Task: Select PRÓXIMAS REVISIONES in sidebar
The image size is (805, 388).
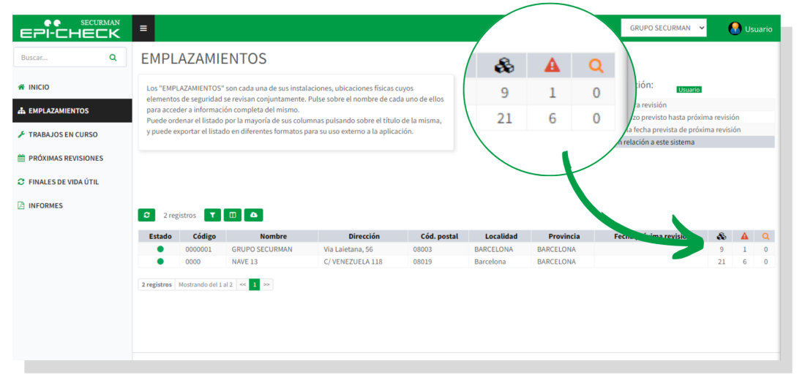Action: tap(65, 158)
